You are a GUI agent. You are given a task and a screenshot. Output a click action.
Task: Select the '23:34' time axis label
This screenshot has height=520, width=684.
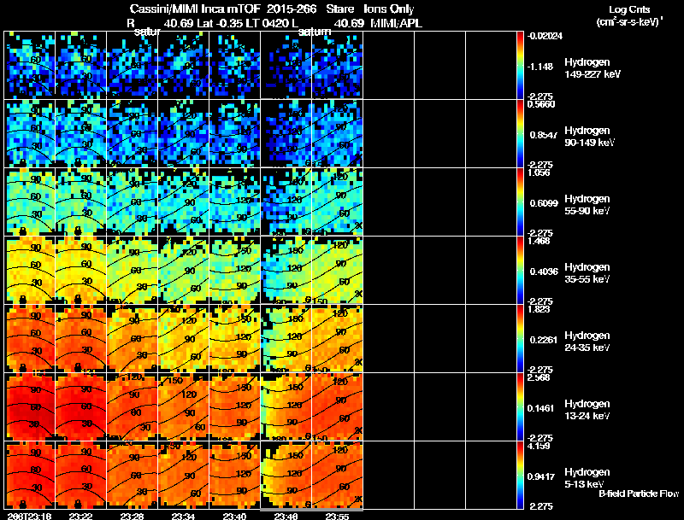click(x=183, y=516)
